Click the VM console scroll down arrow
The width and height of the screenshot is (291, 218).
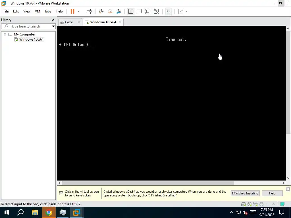[288, 178]
